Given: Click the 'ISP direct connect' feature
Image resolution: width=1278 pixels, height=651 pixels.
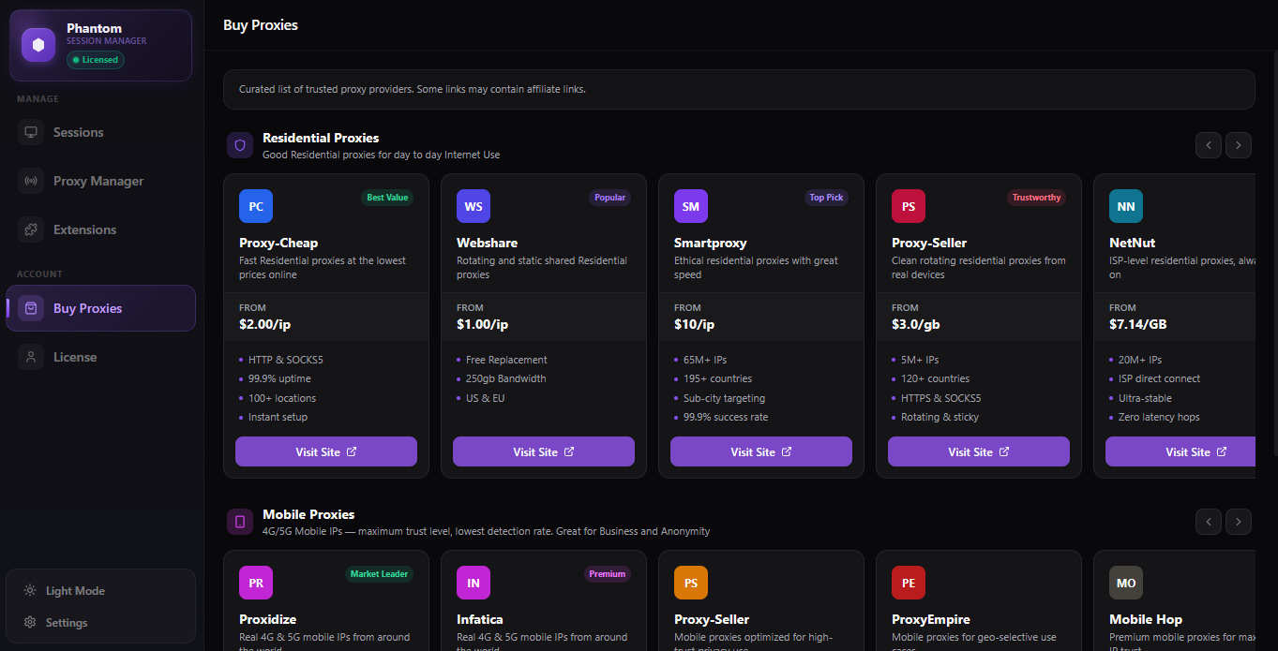Looking at the screenshot, I should click(1159, 378).
